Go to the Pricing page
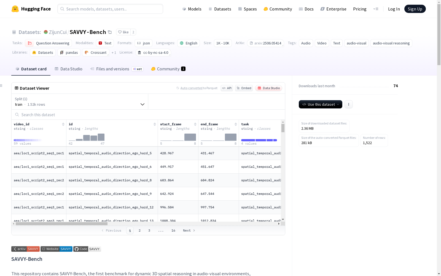The height and width of the screenshot is (276, 441). pos(360,9)
